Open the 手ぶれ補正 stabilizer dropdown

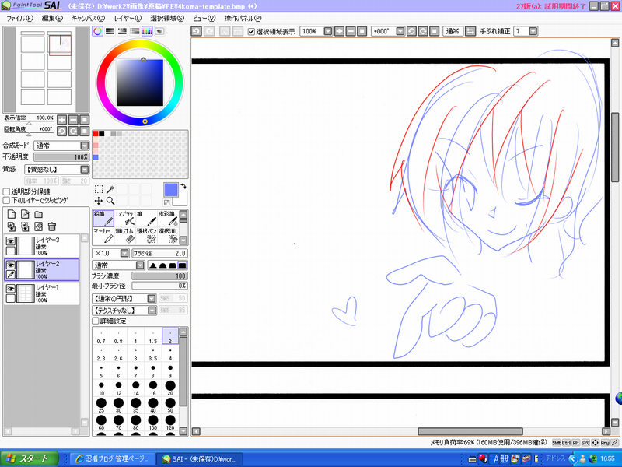(533, 31)
